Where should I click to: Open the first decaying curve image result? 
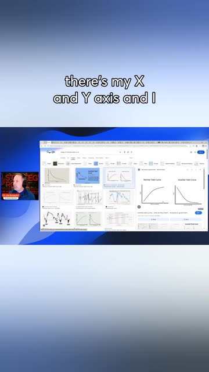[57, 176]
